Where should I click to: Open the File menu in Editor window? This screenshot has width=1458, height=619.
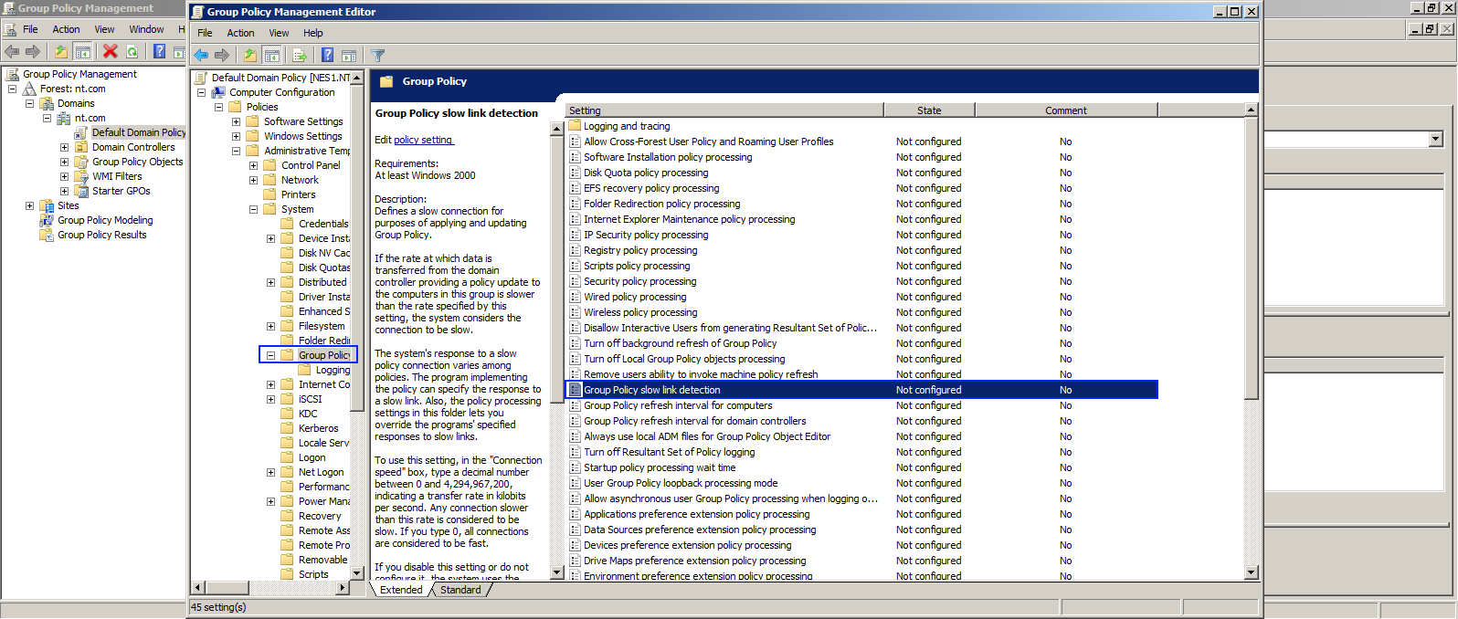205,33
